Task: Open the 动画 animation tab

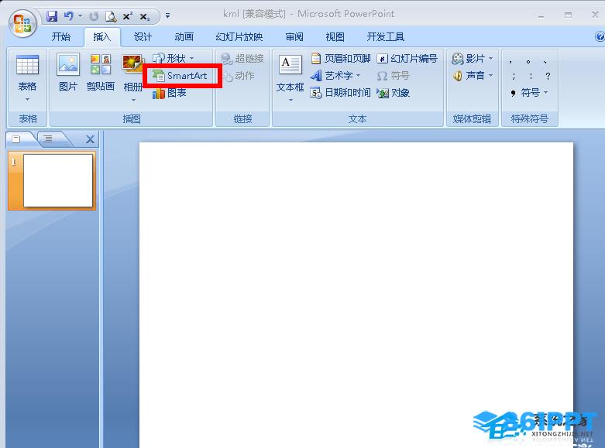Action: (184, 36)
